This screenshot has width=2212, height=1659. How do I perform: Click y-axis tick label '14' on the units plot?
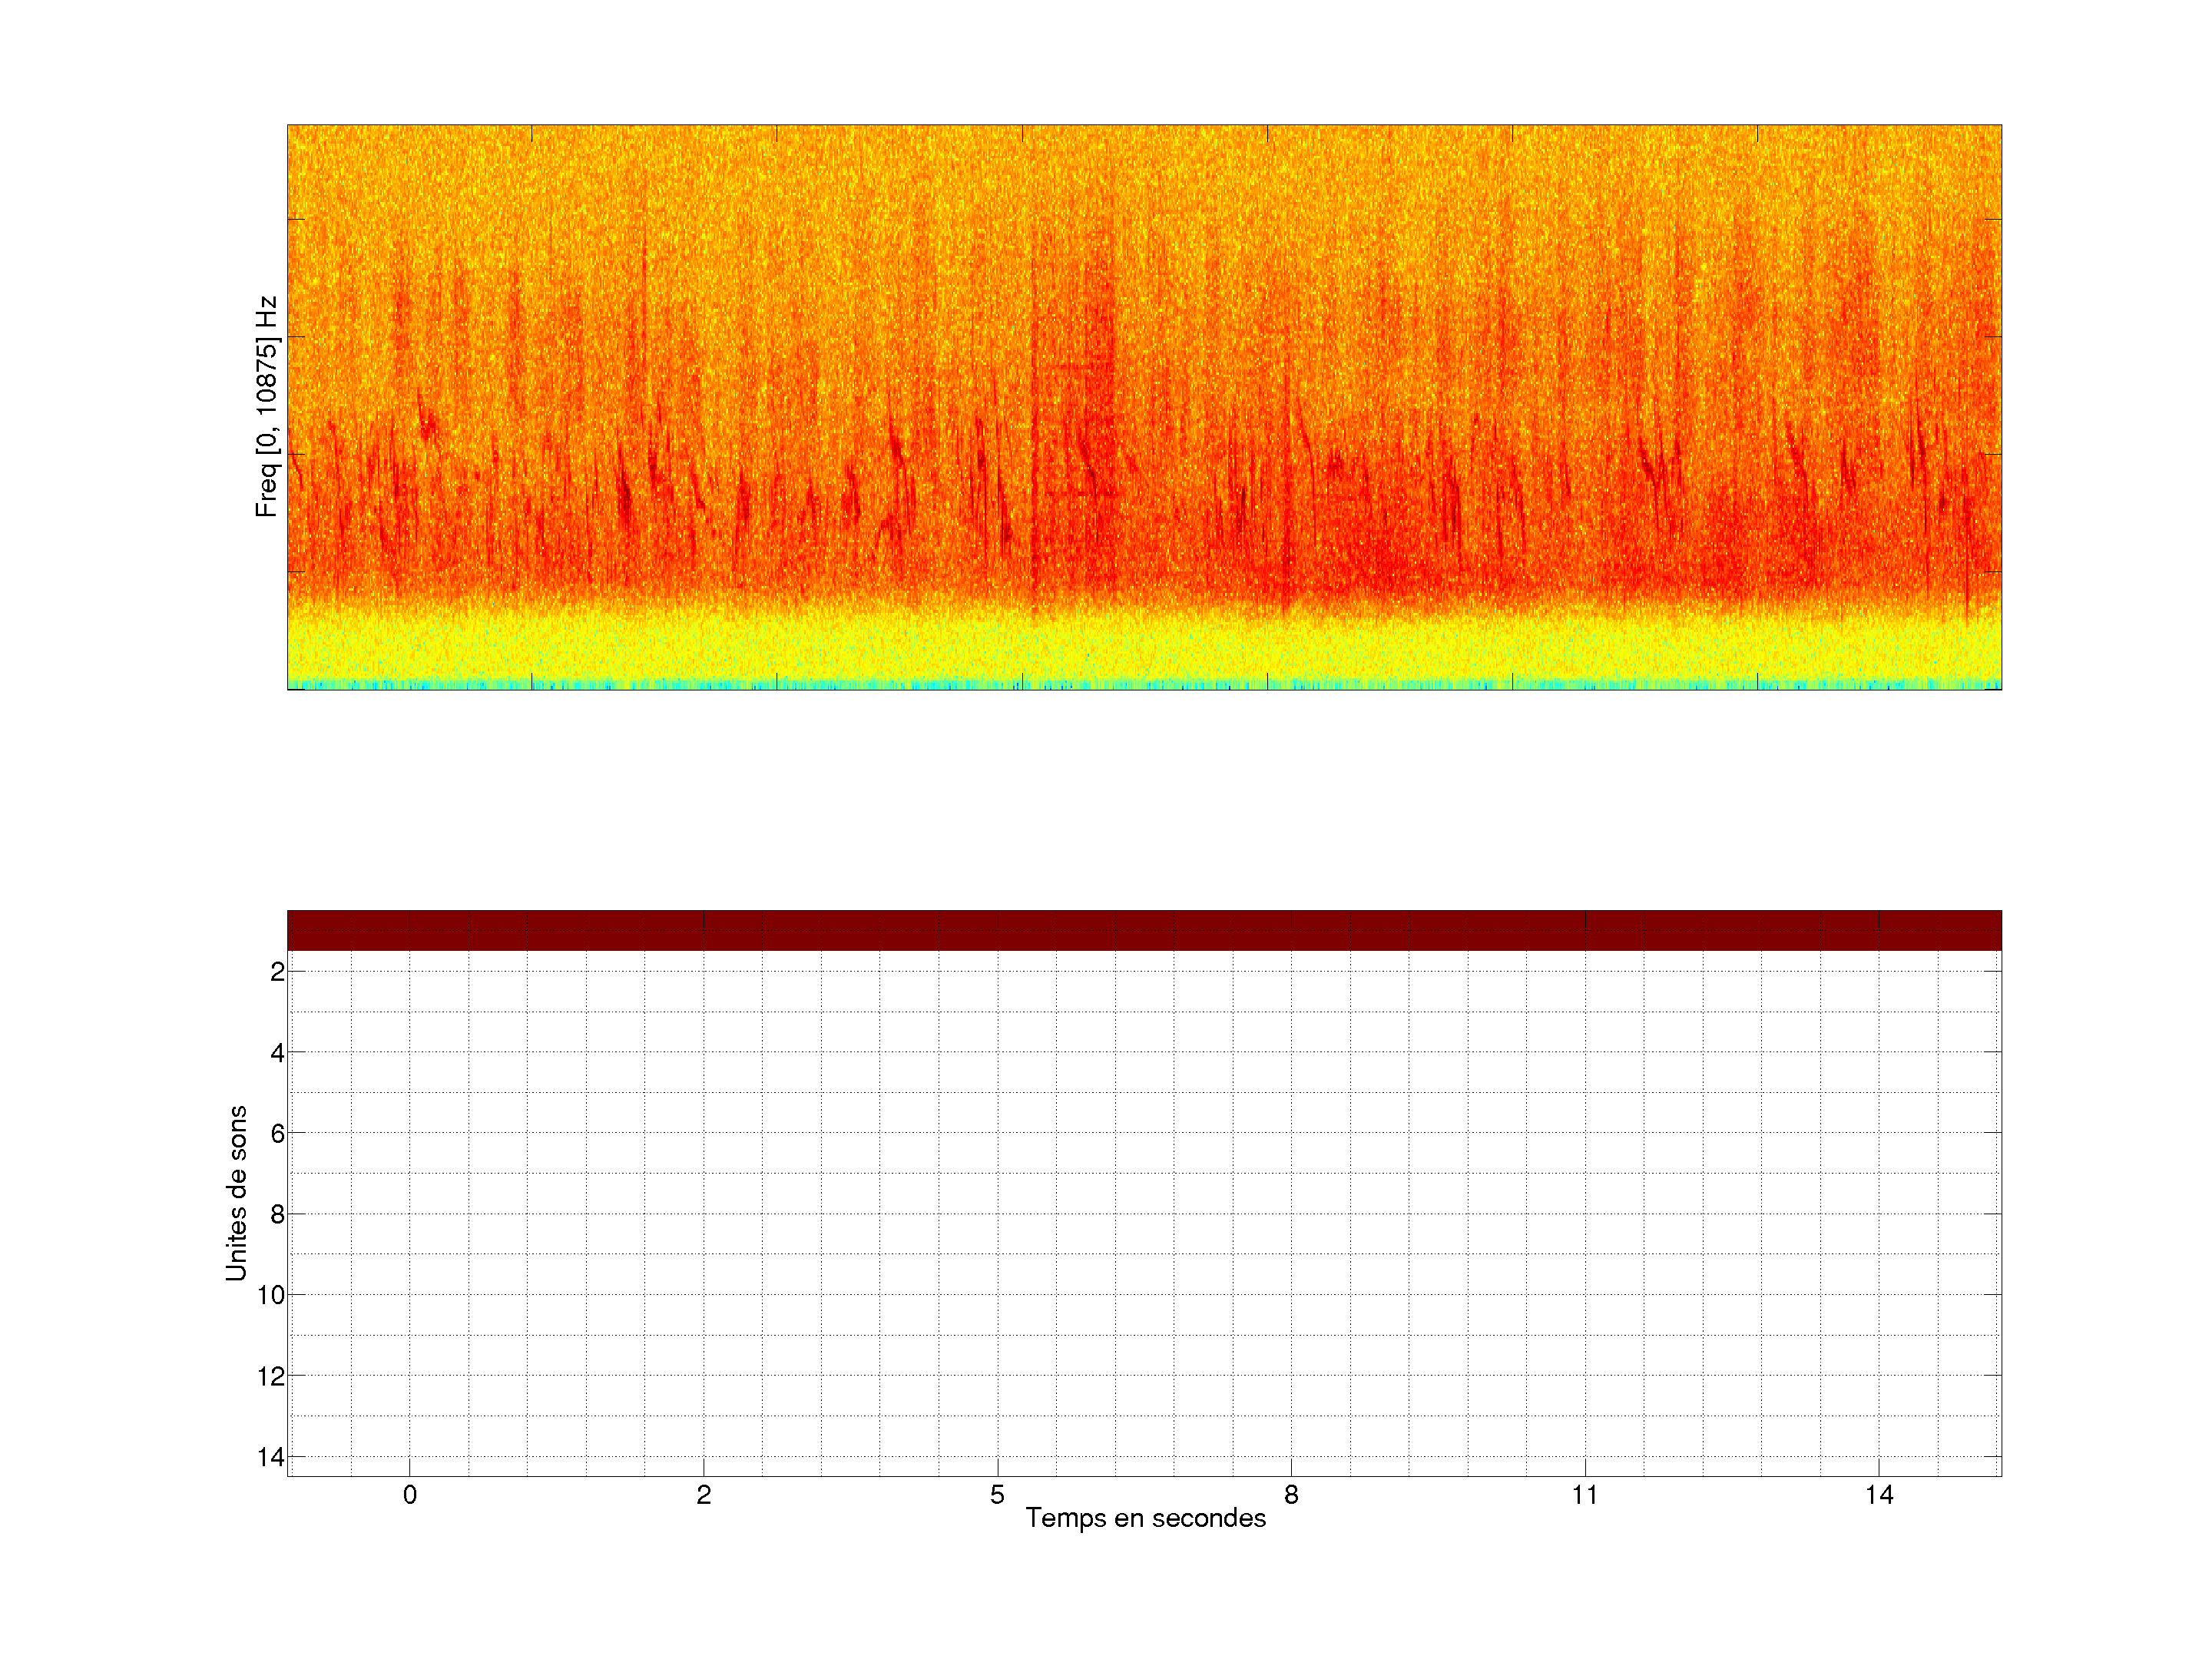tap(271, 1457)
